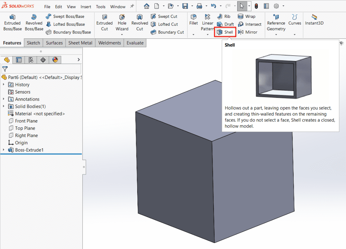This screenshot has width=346, height=249.
Task: Click the Fillet tool icon
Action: tap(194, 17)
